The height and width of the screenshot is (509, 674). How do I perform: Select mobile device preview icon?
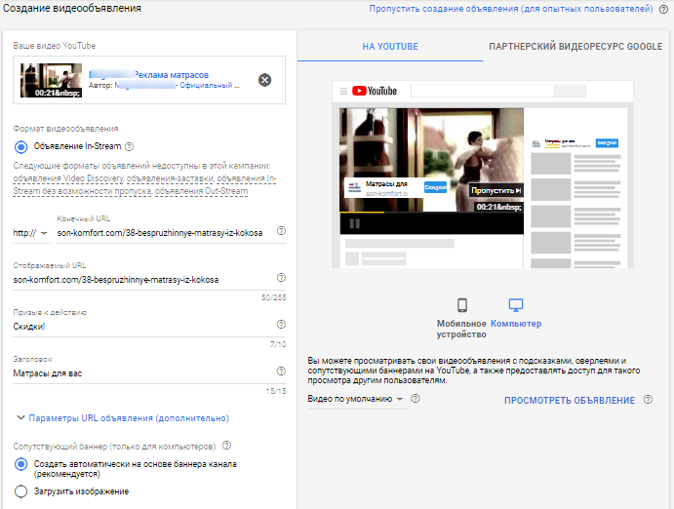point(462,305)
